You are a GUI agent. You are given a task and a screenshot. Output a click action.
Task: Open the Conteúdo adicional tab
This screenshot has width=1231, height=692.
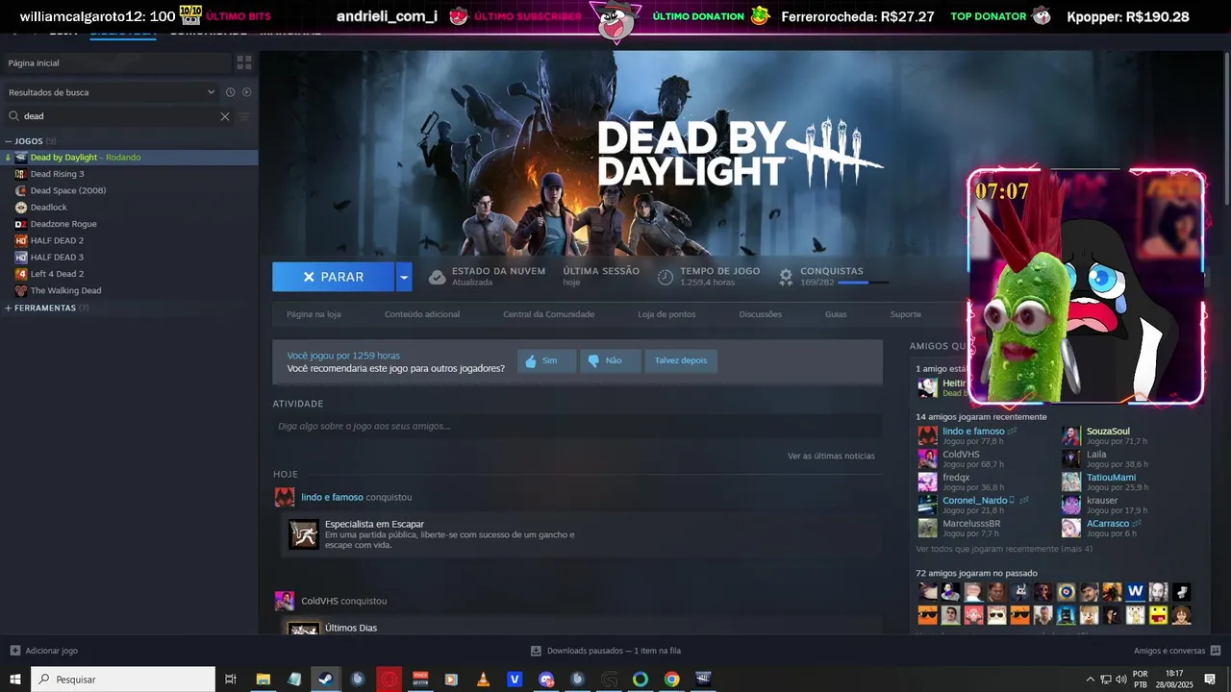click(422, 314)
